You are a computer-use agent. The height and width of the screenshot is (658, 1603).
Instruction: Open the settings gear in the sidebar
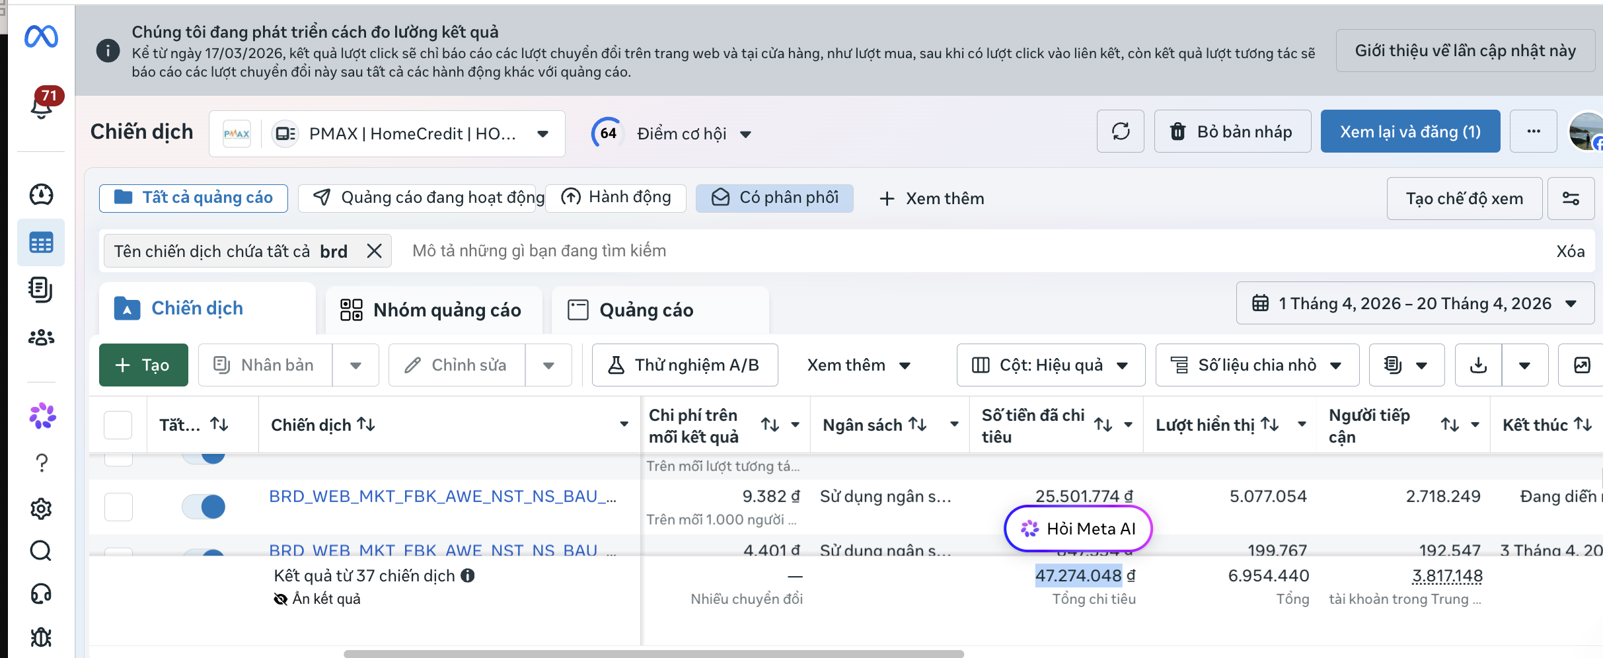[41, 509]
